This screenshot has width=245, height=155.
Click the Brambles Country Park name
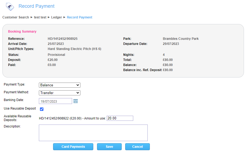pos(181,39)
